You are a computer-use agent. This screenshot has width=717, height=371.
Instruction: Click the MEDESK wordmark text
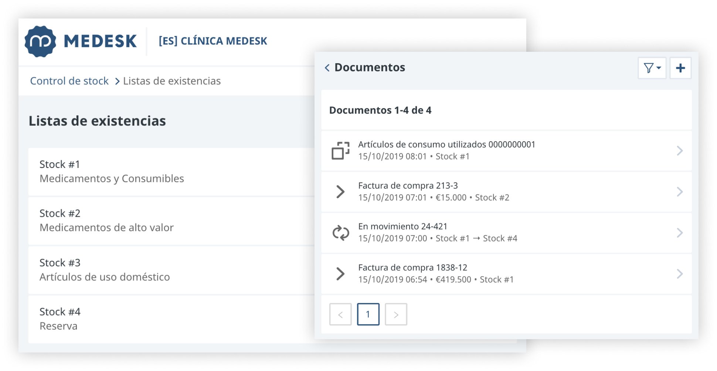pos(100,41)
